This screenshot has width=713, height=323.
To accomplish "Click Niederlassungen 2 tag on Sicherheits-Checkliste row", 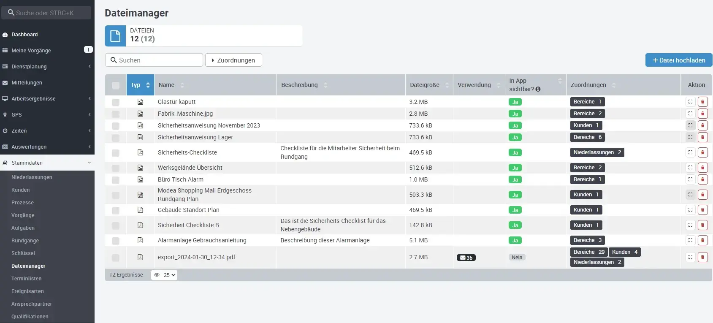I will tap(597, 152).
